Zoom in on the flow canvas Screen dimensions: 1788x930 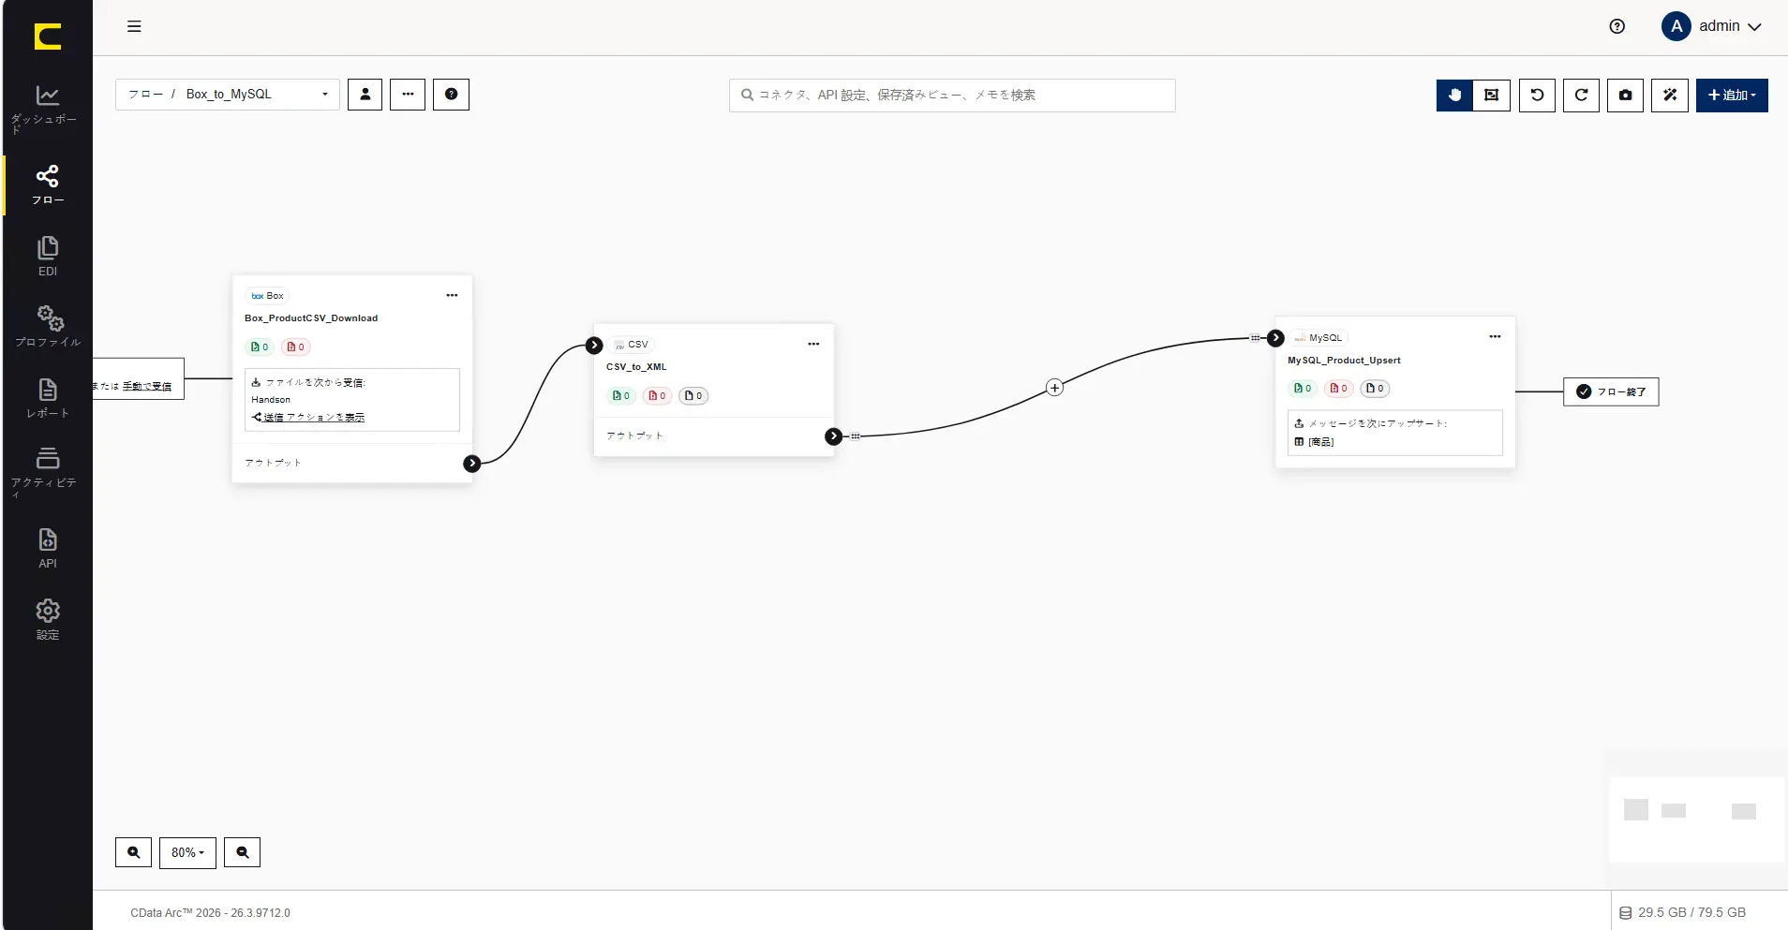pos(133,852)
